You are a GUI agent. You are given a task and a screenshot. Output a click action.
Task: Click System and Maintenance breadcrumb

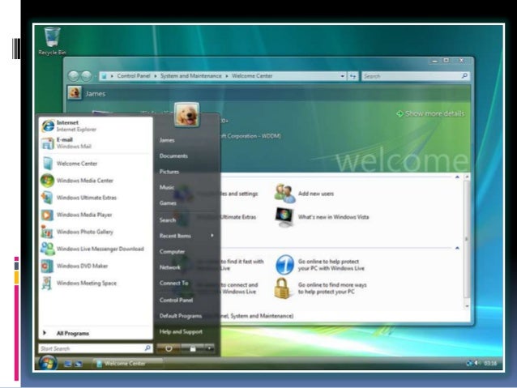click(191, 76)
